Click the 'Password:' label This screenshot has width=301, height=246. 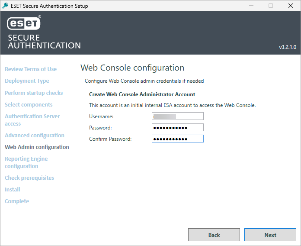pos(100,128)
